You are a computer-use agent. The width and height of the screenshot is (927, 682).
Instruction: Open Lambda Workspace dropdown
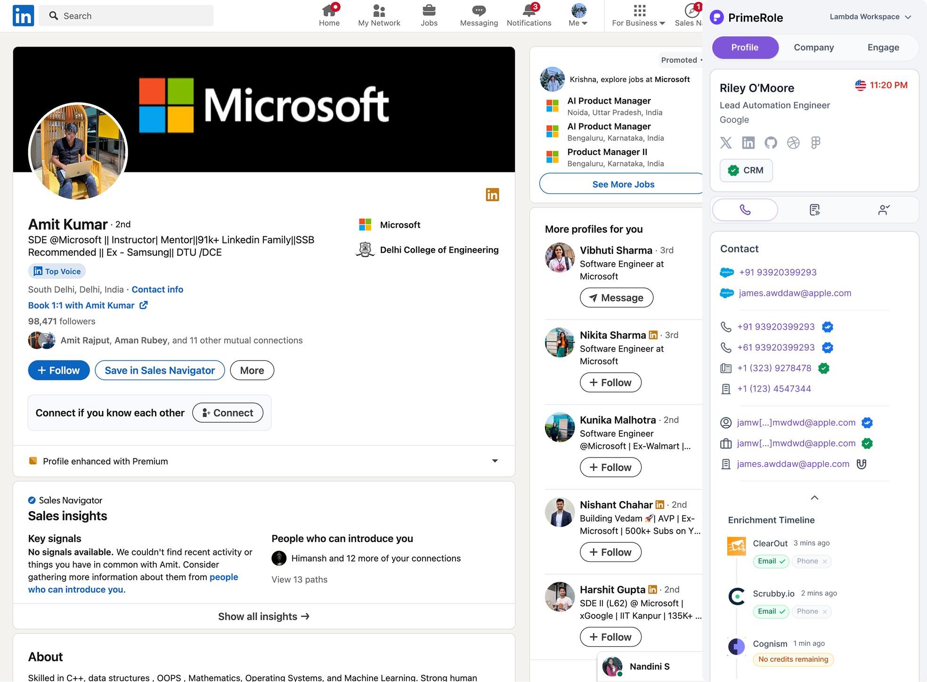pos(870,17)
